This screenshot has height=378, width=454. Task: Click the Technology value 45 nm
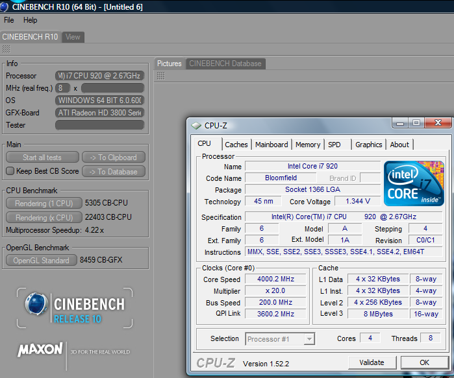(x=263, y=201)
